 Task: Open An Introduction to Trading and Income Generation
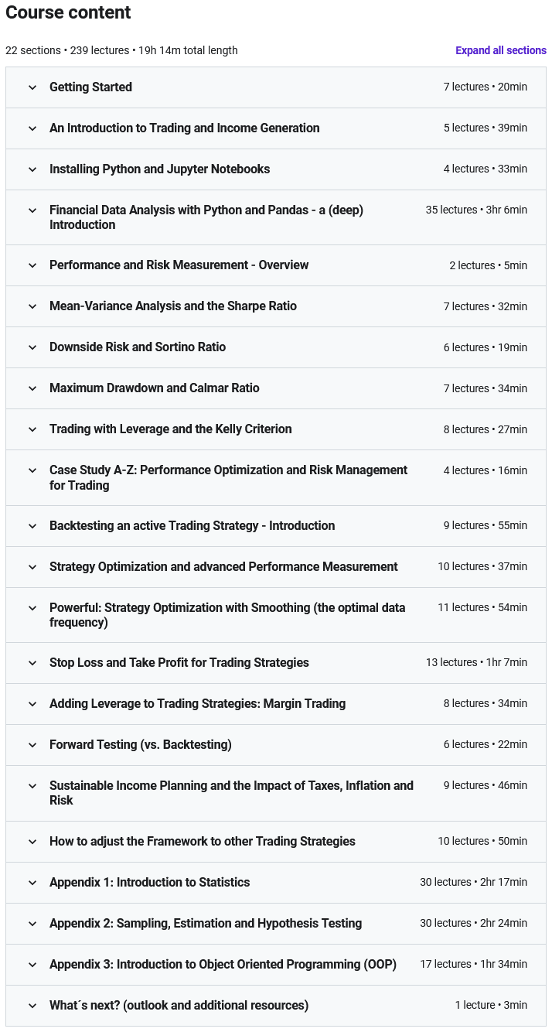coord(184,128)
